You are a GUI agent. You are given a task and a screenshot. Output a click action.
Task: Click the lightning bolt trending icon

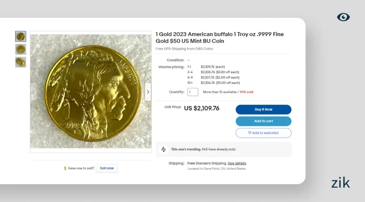pos(164,149)
